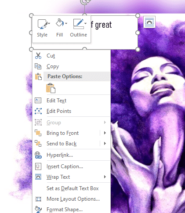The image size is (185, 213).
Task: Click the More Layout Options icon
Action: pos(38,199)
